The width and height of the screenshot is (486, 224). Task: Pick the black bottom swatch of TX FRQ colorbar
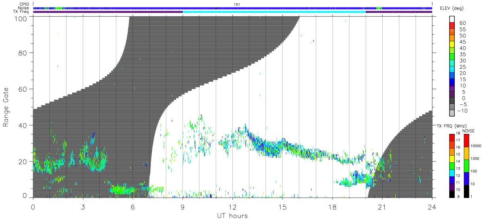point(451,194)
